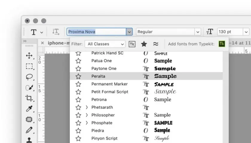This screenshot has width=251, height=143.
Task: Close the iphone document tab
Action: click(x=42, y=43)
